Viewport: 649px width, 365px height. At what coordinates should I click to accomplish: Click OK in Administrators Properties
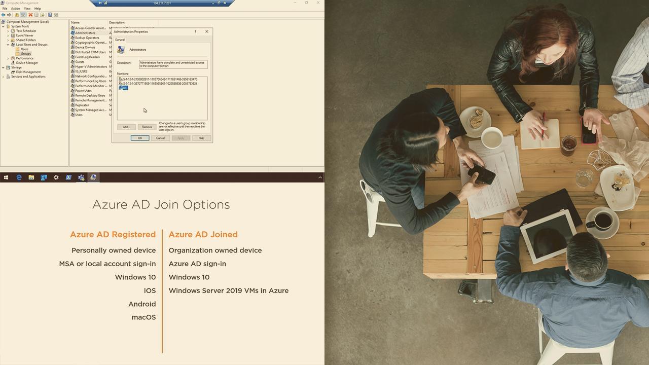coord(140,138)
